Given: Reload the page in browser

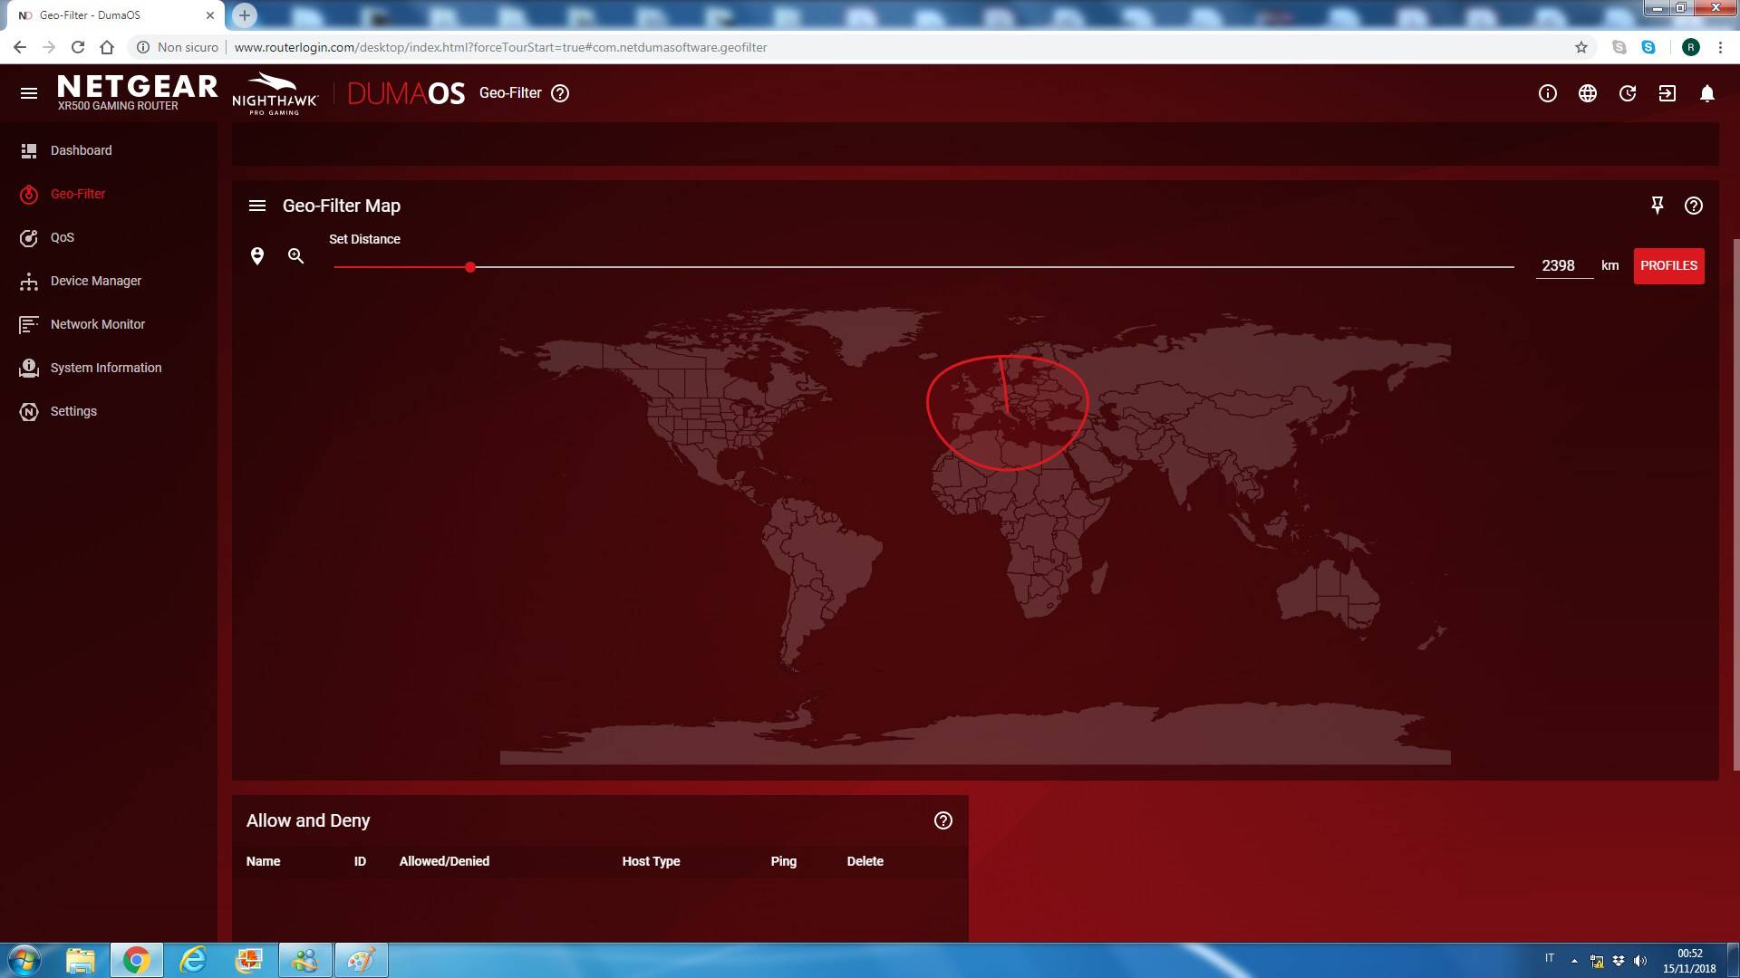Looking at the screenshot, I should (x=78, y=47).
